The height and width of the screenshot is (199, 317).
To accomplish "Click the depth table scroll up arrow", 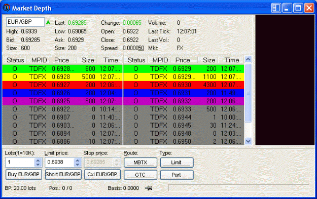I will pos(248,59).
